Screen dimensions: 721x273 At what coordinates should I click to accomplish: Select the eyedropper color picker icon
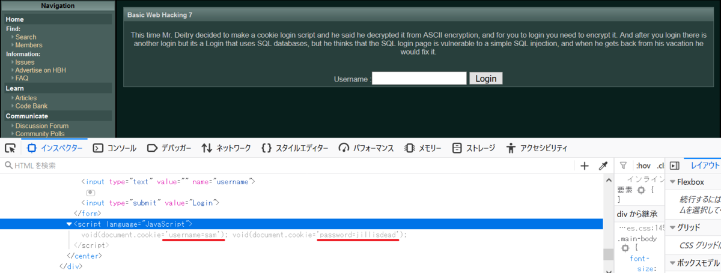(x=603, y=166)
